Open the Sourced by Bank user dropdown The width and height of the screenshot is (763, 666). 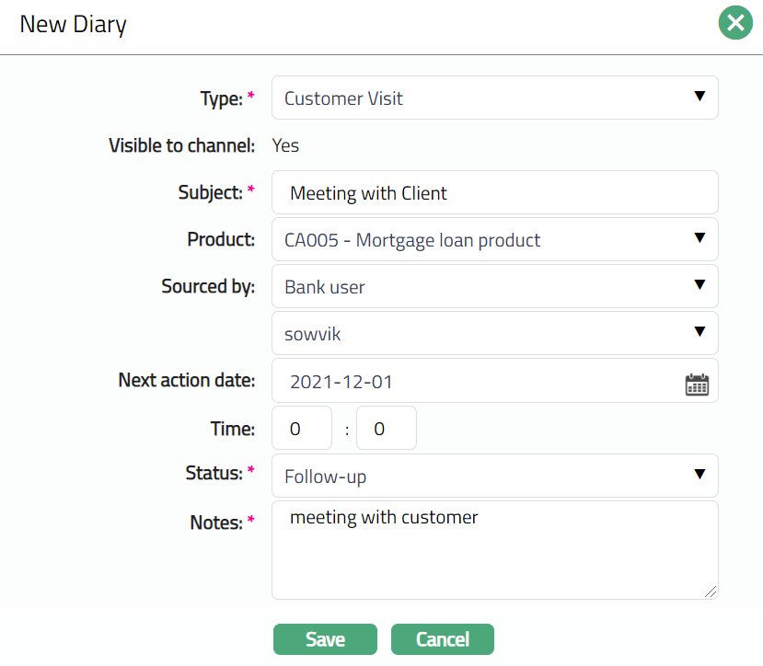[494, 287]
